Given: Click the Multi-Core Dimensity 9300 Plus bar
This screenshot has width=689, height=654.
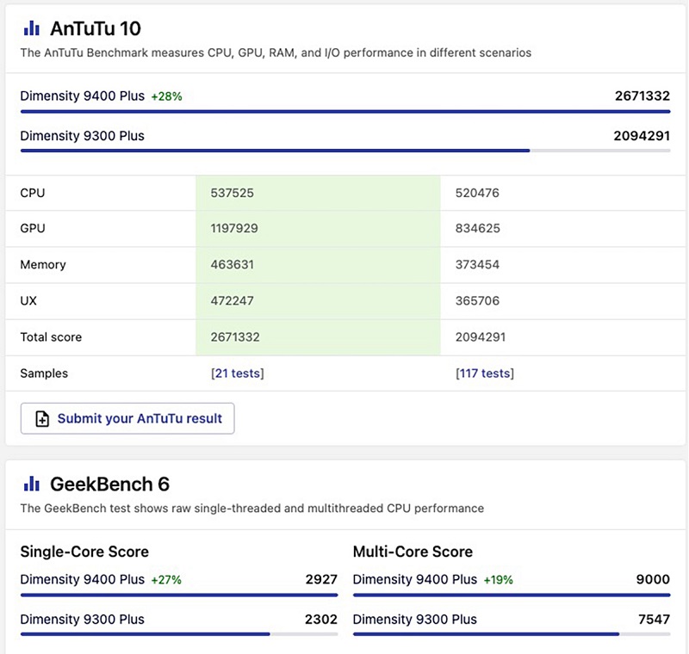Looking at the screenshot, I should (486, 634).
